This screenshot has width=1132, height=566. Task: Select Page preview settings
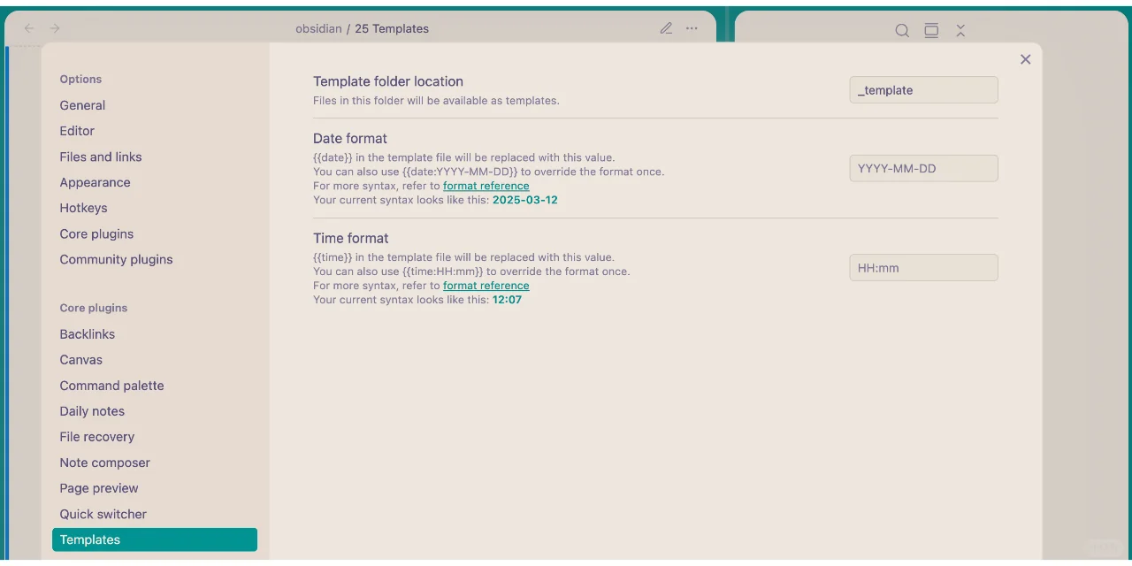click(x=155, y=488)
